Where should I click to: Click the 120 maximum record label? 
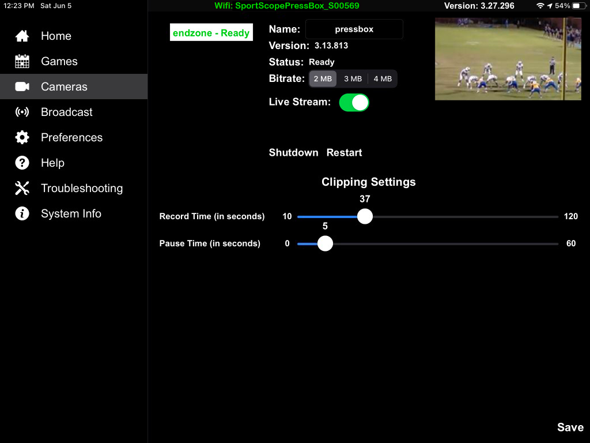point(571,216)
